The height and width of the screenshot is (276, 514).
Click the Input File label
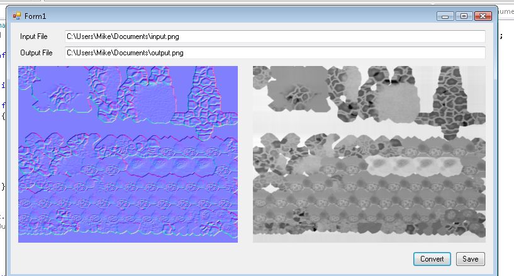click(33, 36)
